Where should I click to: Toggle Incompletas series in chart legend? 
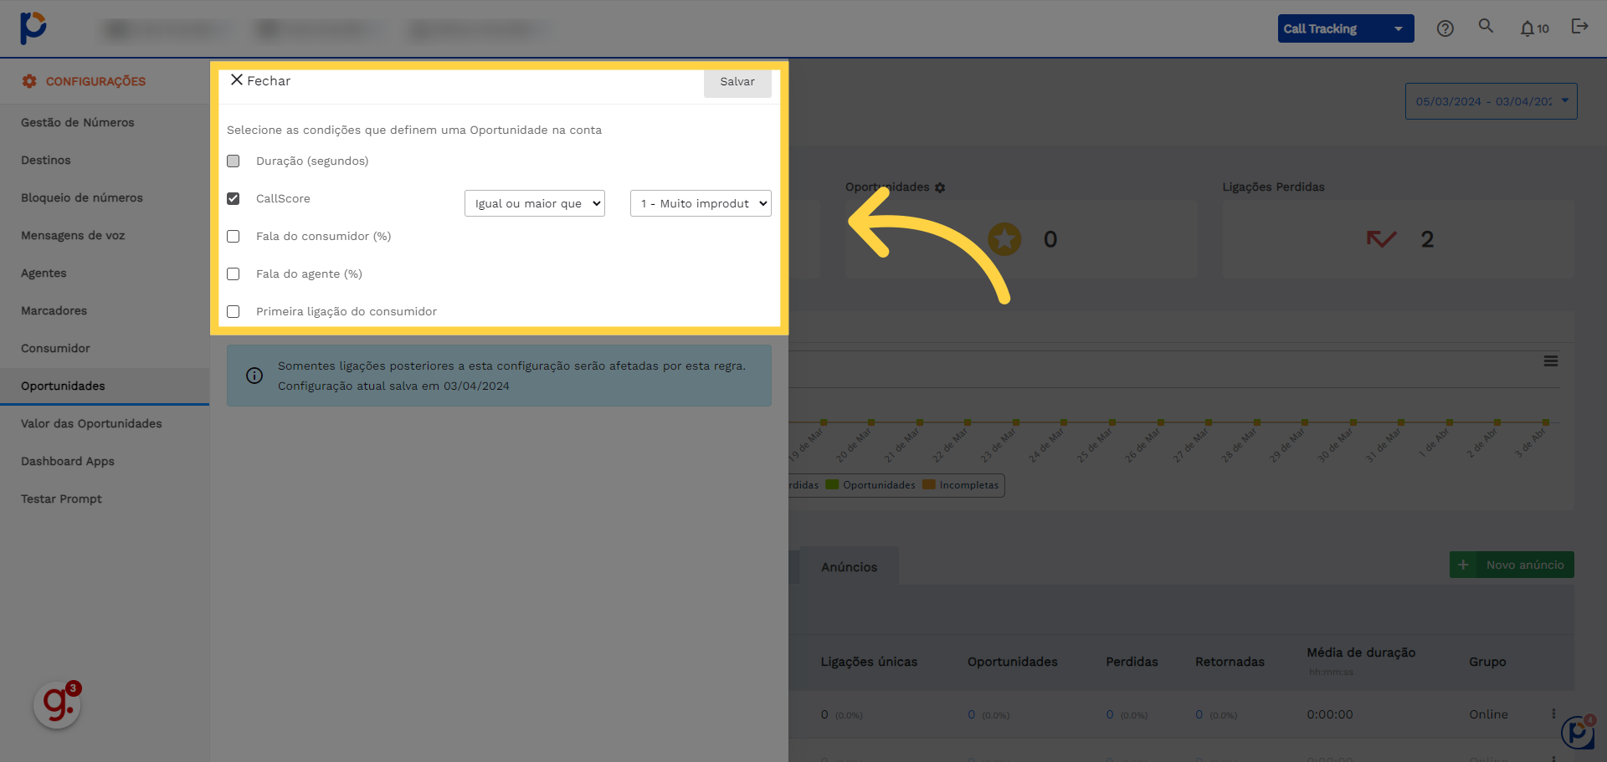(961, 485)
